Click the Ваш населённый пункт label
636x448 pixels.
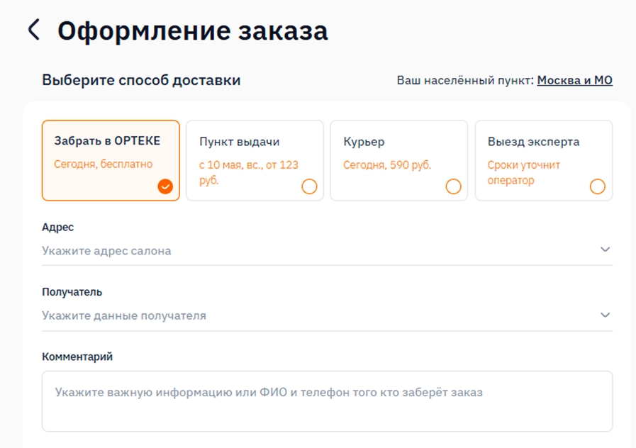tap(465, 80)
